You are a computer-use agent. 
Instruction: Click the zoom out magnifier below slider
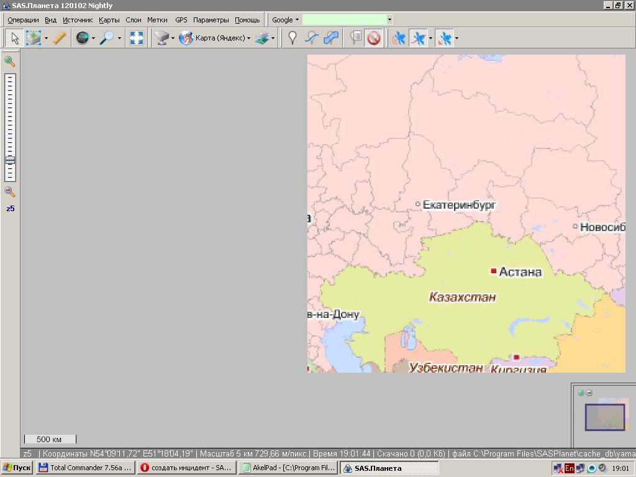[x=10, y=192]
